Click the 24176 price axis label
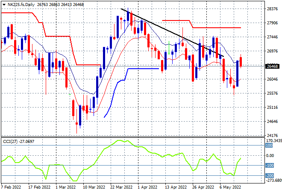282x192 pixels. (x=272, y=135)
